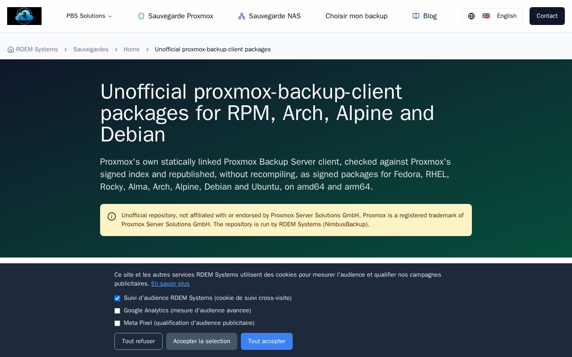This screenshot has height=357, width=572.
Task: Click the globe icon in language selector
Action: tap(471, 16)
